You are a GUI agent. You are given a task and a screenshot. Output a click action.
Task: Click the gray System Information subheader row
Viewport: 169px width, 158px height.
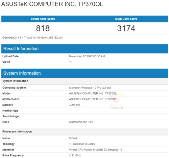point(84,81)
